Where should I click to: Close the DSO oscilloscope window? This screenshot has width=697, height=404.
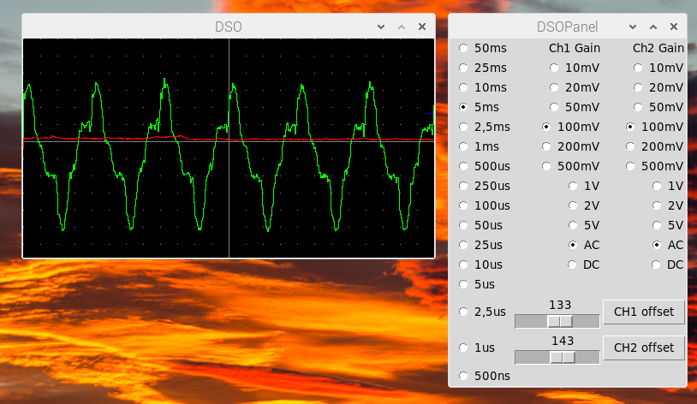click(422, 27)
